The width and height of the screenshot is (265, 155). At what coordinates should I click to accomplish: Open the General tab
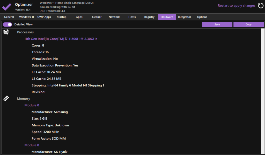click(x=9, y=17)
